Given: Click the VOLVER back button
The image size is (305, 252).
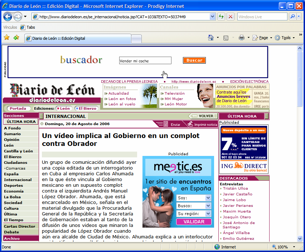Looking at the screenshot, I should coord(203,116).
